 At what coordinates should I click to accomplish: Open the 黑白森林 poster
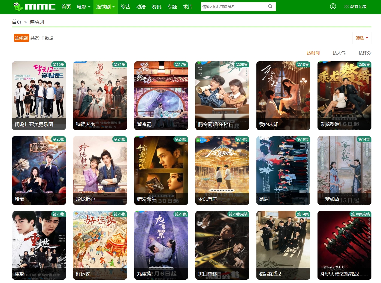pyautogui.click(x=222, y=245)
